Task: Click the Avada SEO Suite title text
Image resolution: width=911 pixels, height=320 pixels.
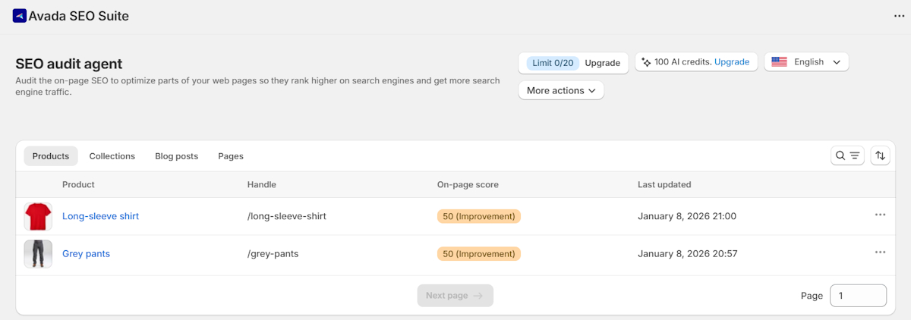Action: click(x=79, y=16)
